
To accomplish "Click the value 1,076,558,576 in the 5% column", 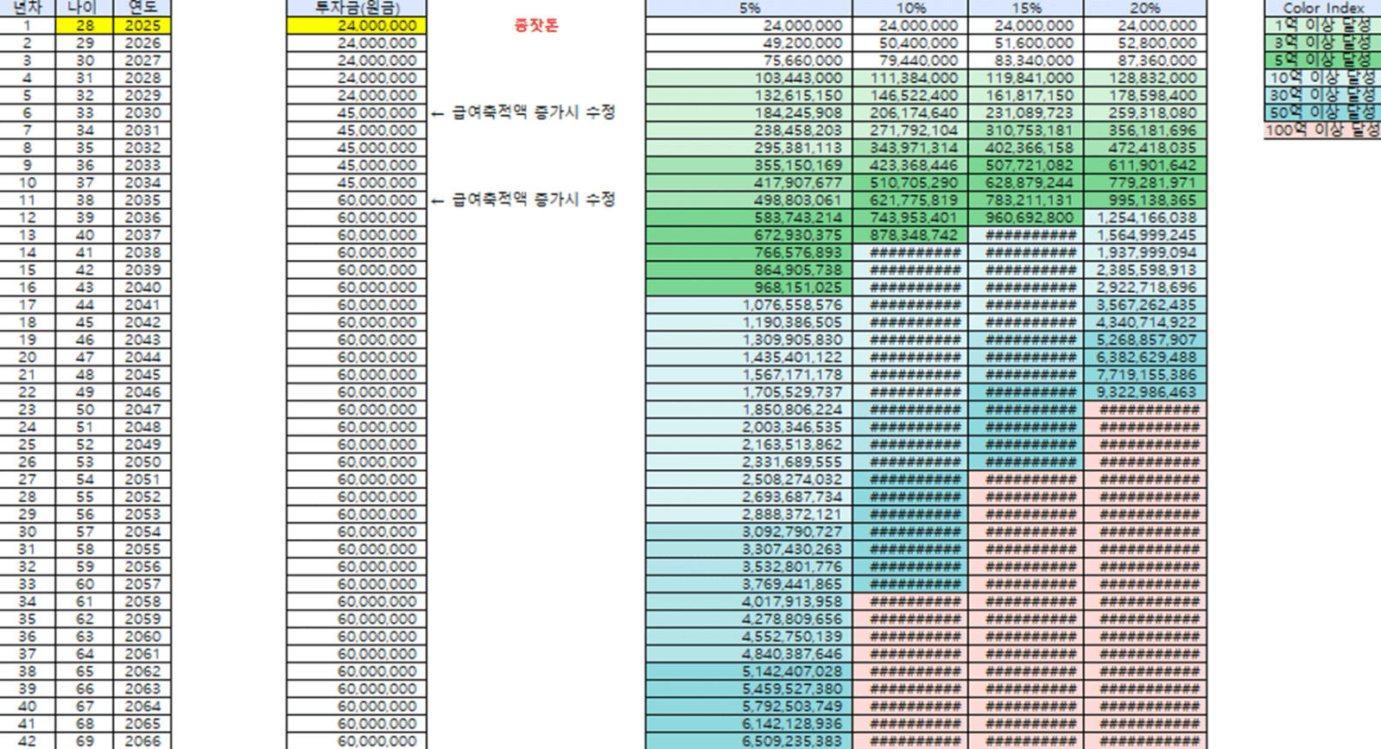I will click(x=749, y=304).
